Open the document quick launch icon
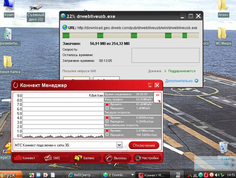 click(53, 175)
